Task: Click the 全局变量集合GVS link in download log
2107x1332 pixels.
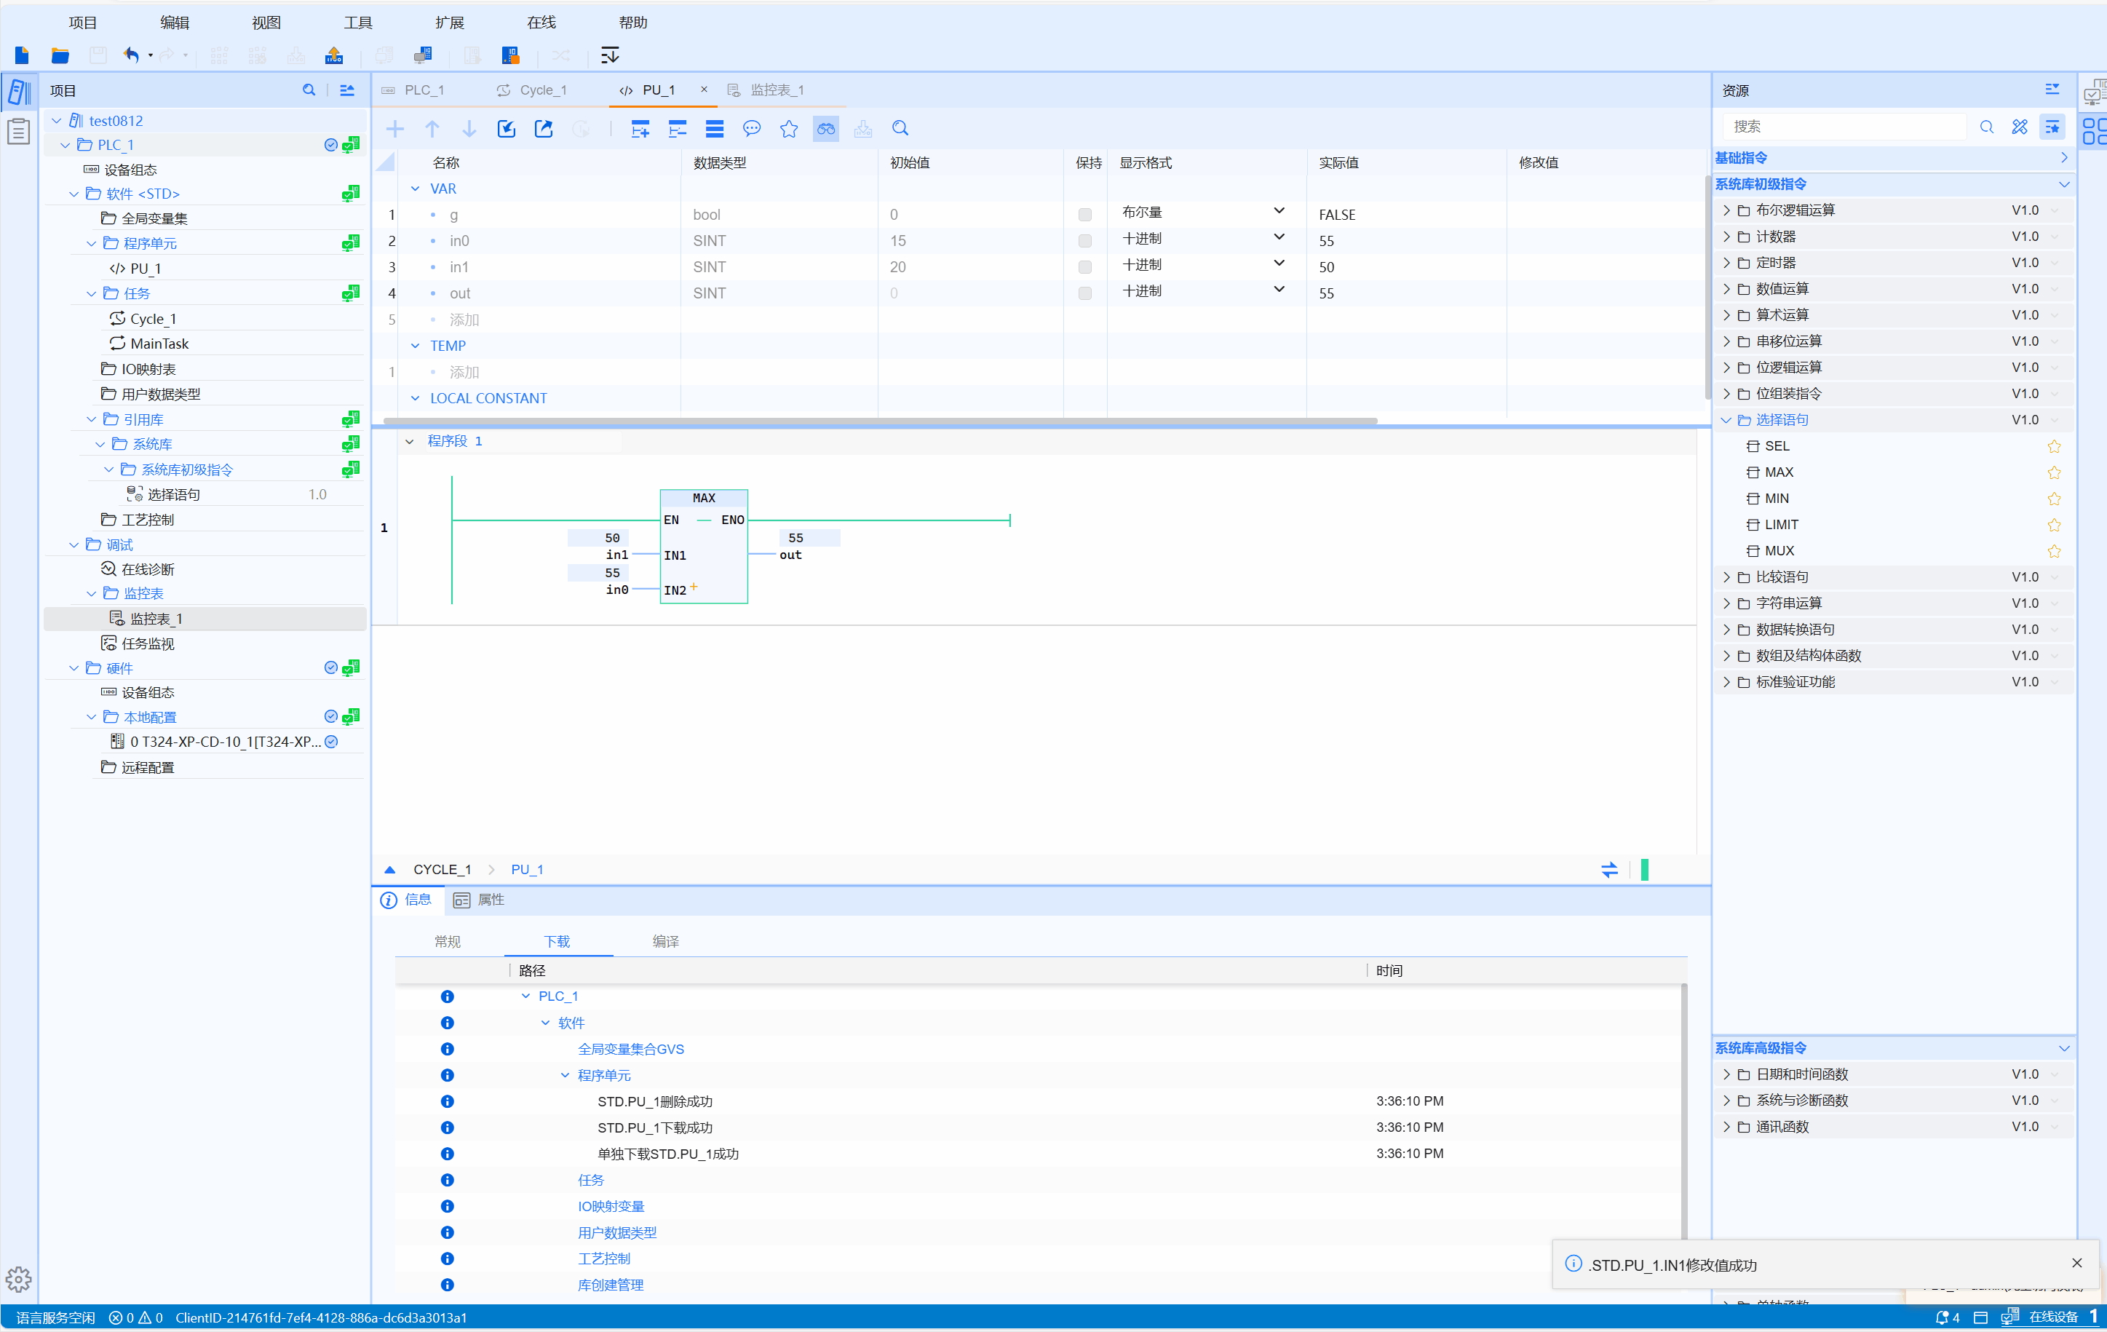Action: pyautogui.click(x=630, y=1048)
